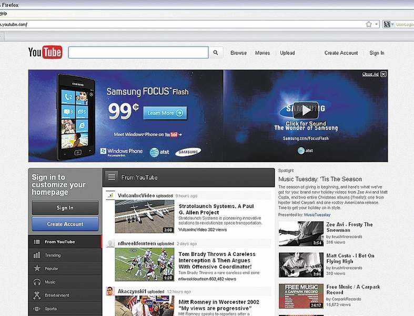Viewport: 414px width, 316px height.
Task: Click Samsung.com/FocusFlash link
Action: point(306,138)
